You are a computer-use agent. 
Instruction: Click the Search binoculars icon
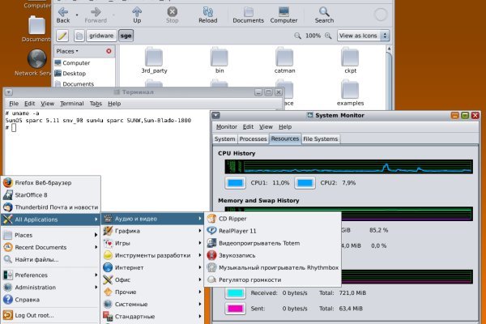point(324,14)
